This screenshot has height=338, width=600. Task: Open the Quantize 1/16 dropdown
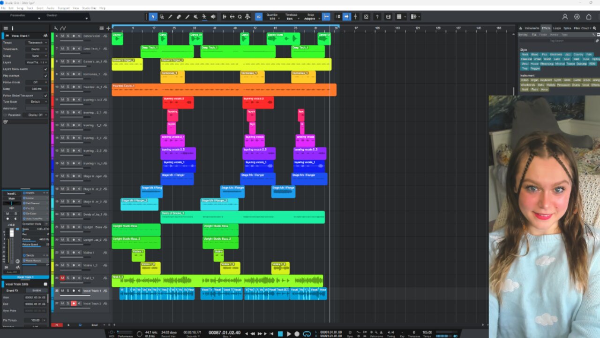click(272, 17)
